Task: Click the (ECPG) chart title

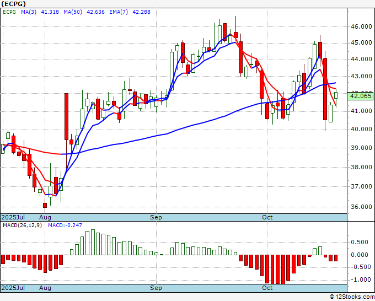Action: pyautogui.click(x=13, y=4)
